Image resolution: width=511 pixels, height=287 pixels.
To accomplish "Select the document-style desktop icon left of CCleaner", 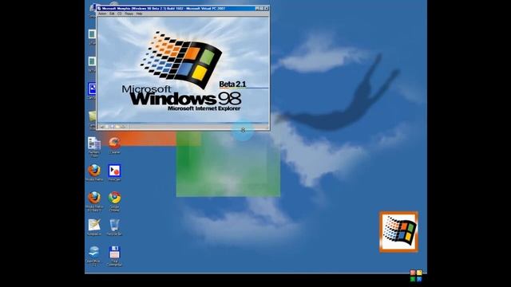I will pyautogui.click(x=94, y=147).
